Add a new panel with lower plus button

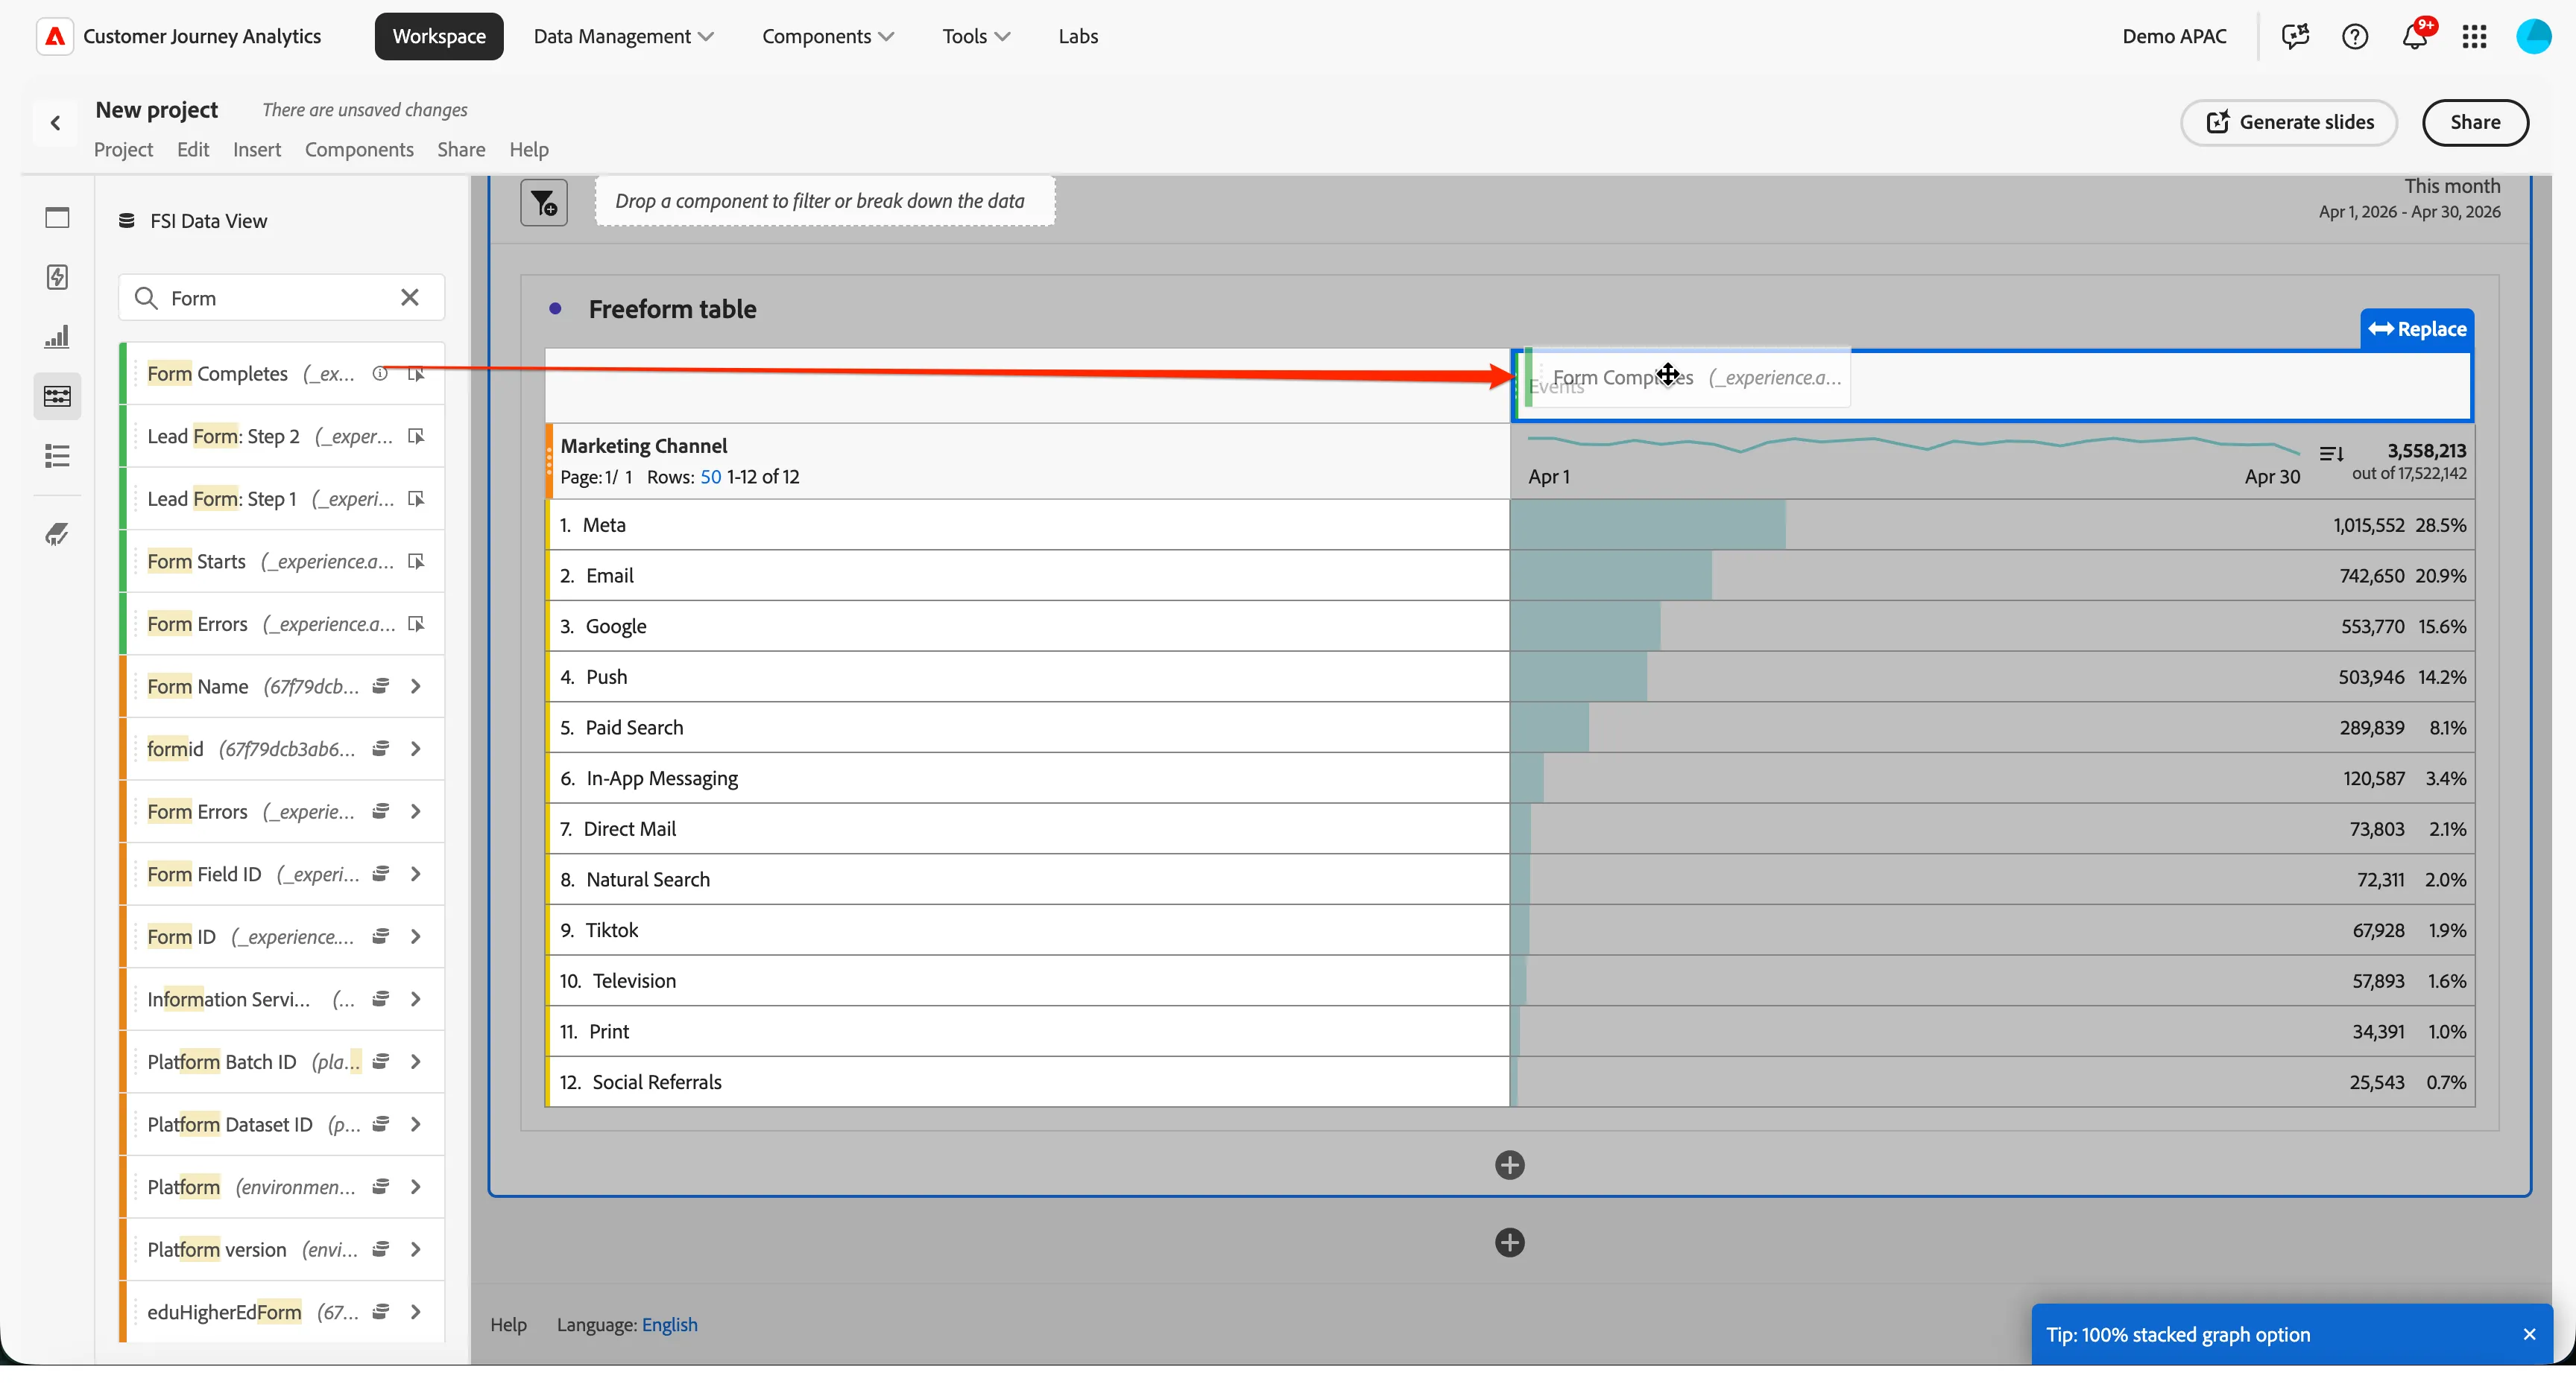pos(1509,1243)
